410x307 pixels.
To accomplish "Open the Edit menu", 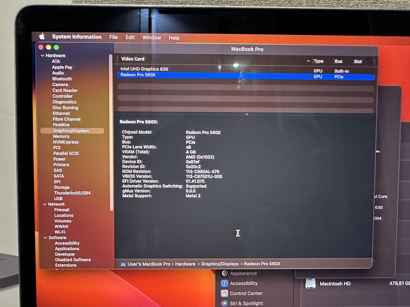I will pos(130,37).
